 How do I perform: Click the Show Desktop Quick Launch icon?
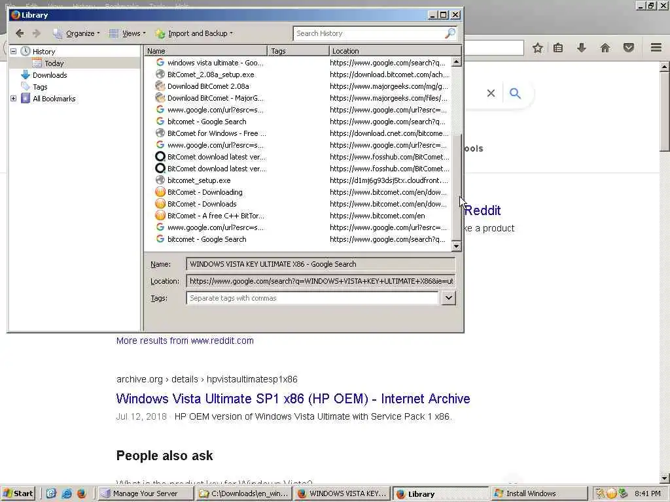point(51,494)
